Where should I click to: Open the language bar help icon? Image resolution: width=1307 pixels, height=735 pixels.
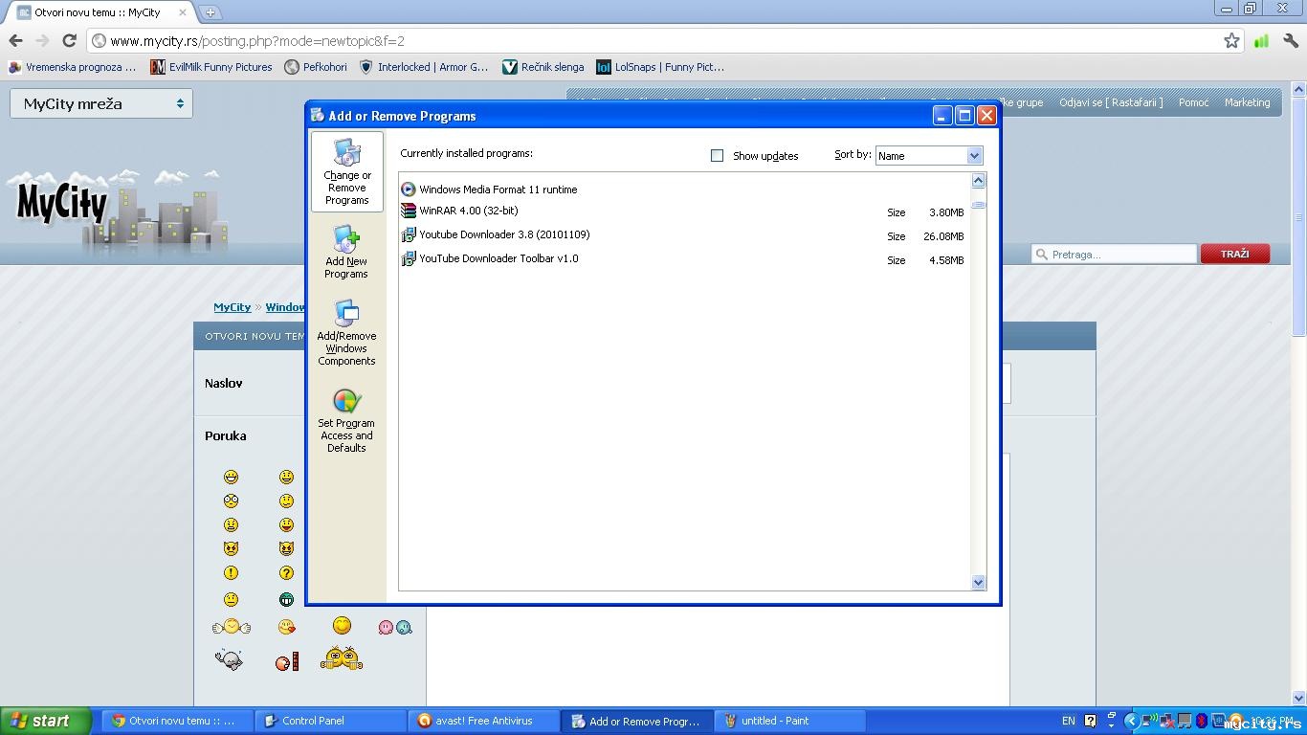(1090, 721)
